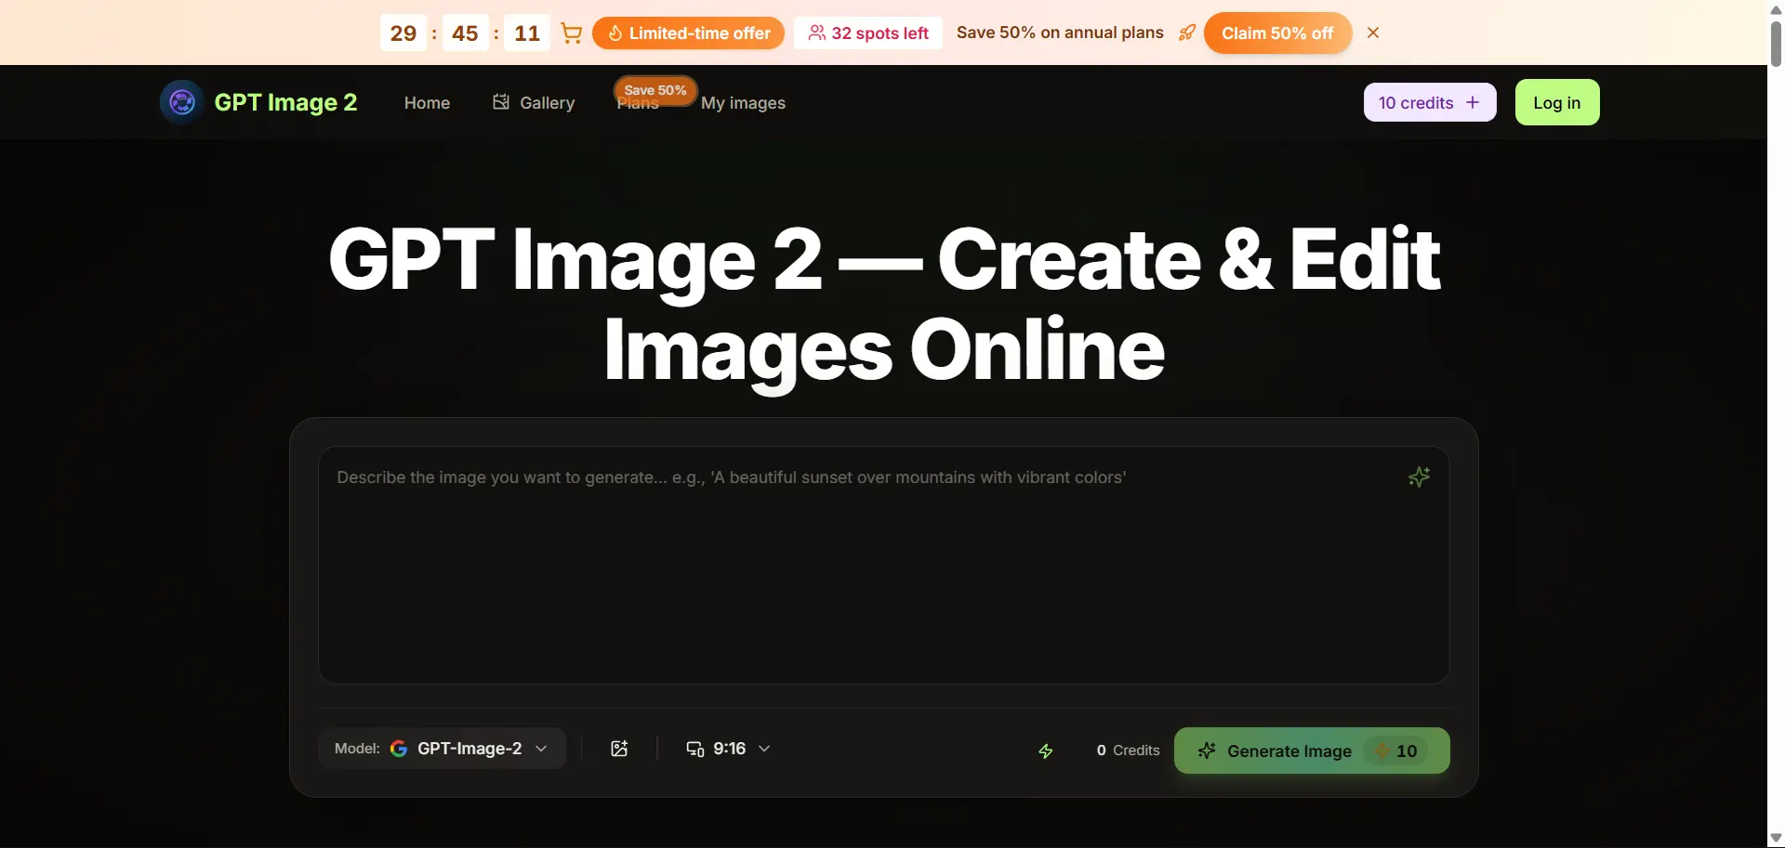This screenshot has width=1785, height=848.
Task: Click Claim 50% off button
Action: click(1277, 33)
